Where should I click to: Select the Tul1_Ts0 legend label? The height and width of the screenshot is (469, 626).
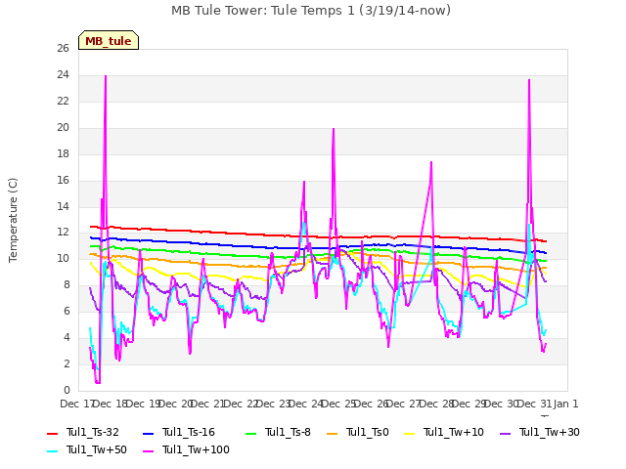coord(368,432)
